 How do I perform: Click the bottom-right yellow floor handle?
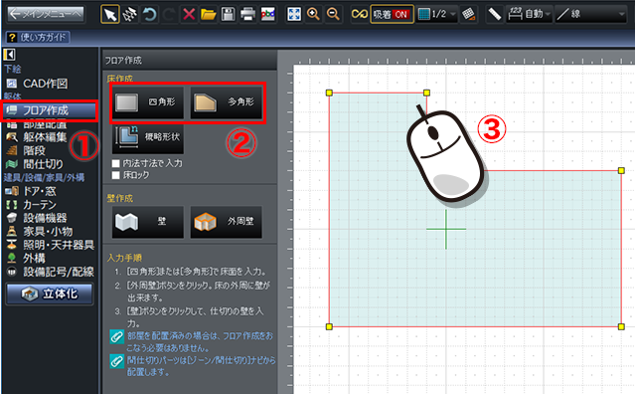point(621,326)
